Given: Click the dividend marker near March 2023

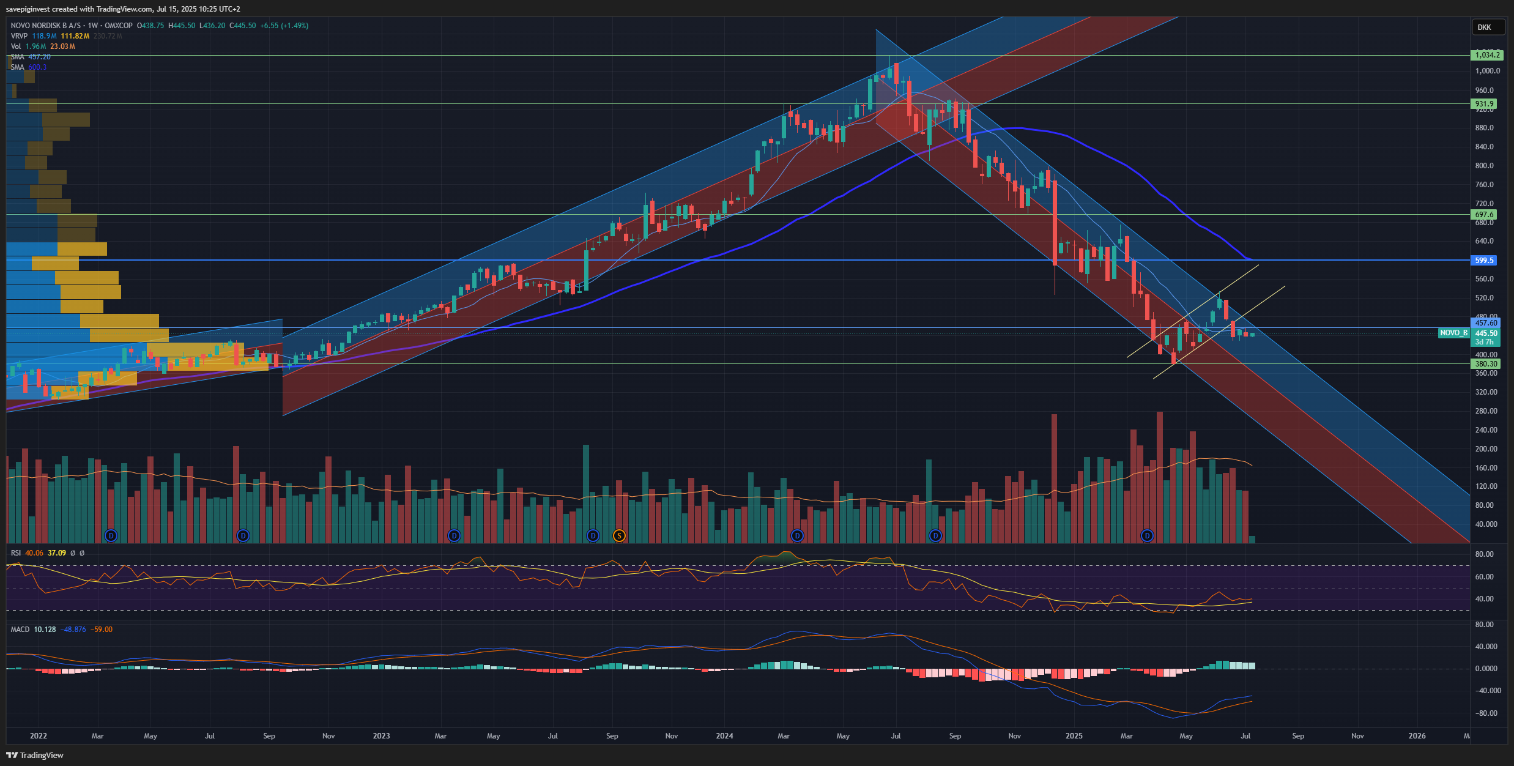Looking at the screenshot, I should pos(454,536).
